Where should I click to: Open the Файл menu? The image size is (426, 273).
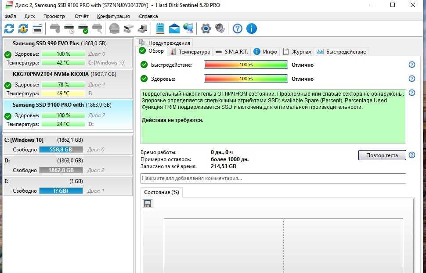coord(11,16)
